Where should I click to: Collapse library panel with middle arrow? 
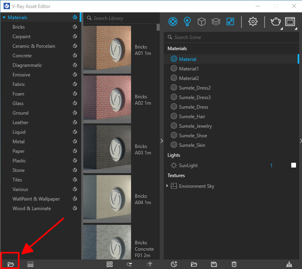(x=162, y=141)
